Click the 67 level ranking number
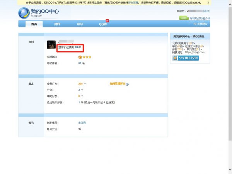232x174 pixels. (80, 63)
